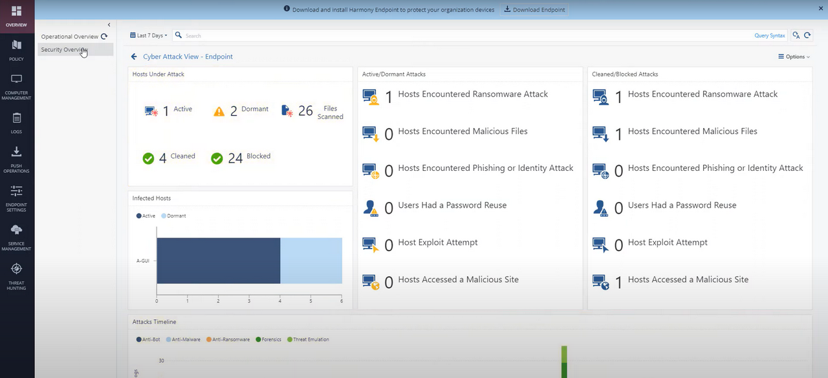Image resolution: width=828 pixels, height=378 pixels.
Task: Open Endpoint Settings
Action: click(x=16, y=196)
